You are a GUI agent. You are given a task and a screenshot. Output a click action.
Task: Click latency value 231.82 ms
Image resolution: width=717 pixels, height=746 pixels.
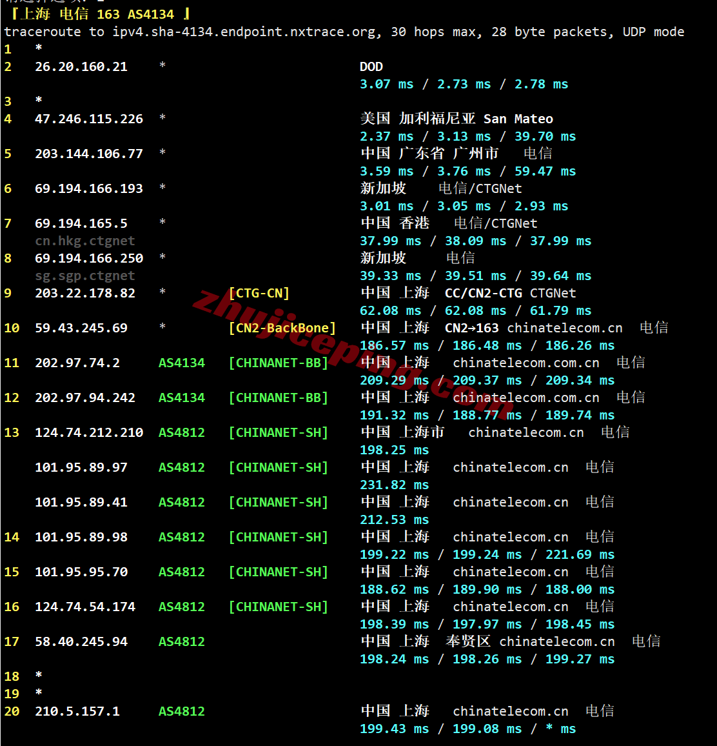coord(394,485)
